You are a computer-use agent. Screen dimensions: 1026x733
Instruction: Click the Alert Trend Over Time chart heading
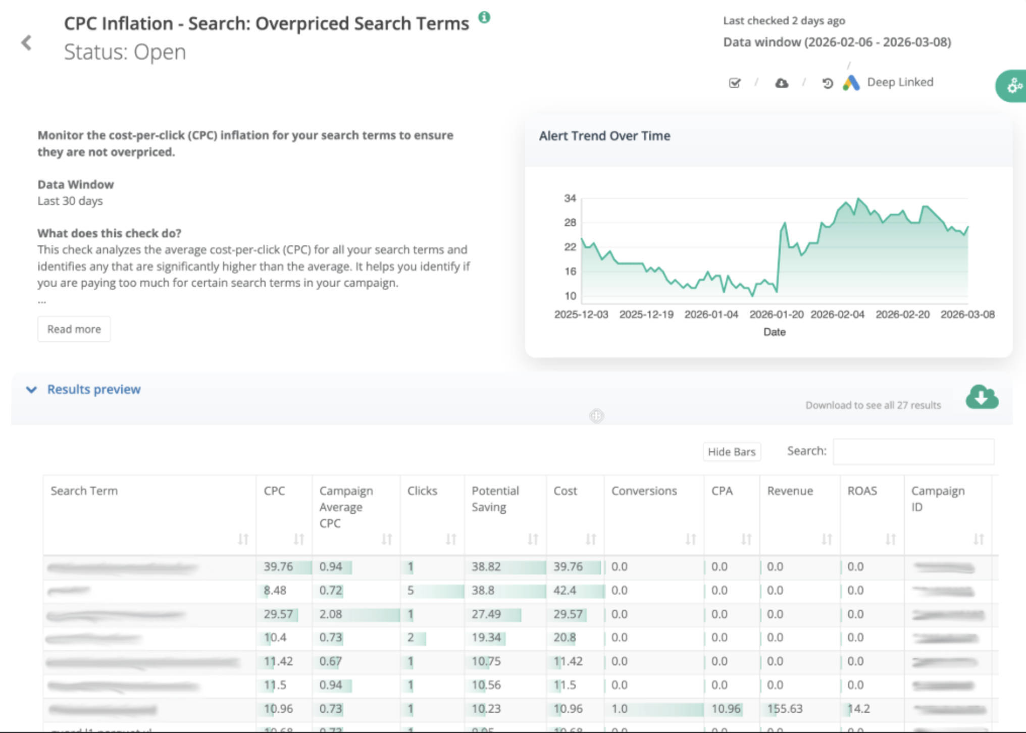tap(604, 136)
